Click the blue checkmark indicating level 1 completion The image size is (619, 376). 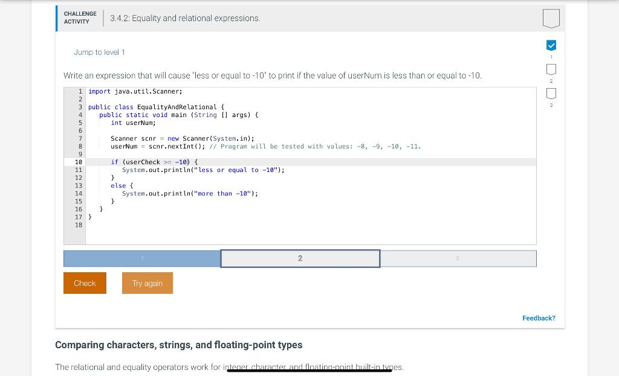(551, 45)
